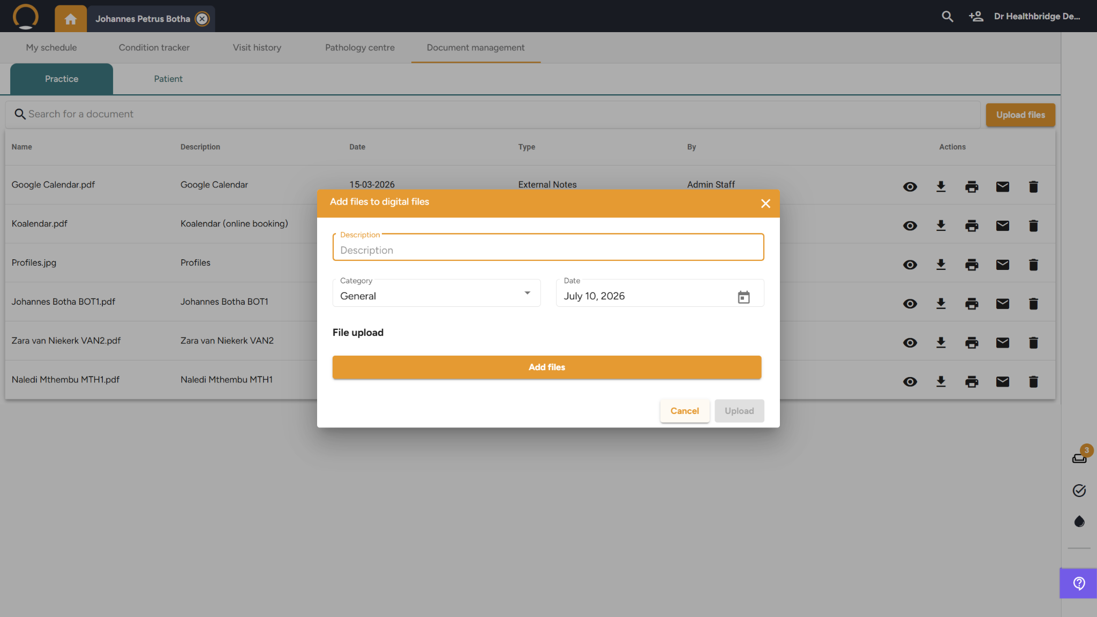The height and width of the screenshot is (617, 1097).
Task: Switch to My schedule tab
Action: point(51,48)
